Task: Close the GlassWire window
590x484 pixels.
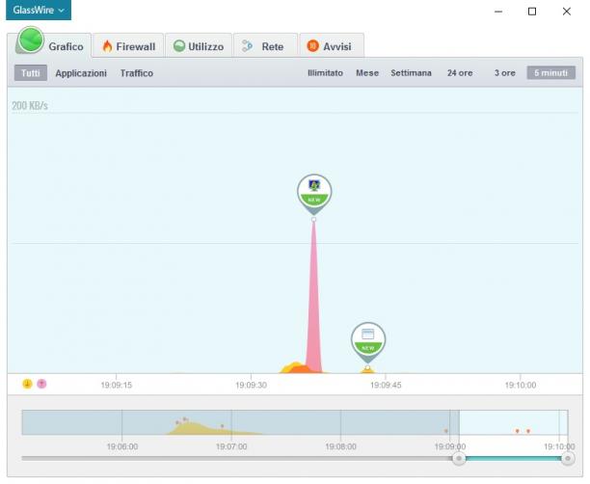Action: pos(566,12)
